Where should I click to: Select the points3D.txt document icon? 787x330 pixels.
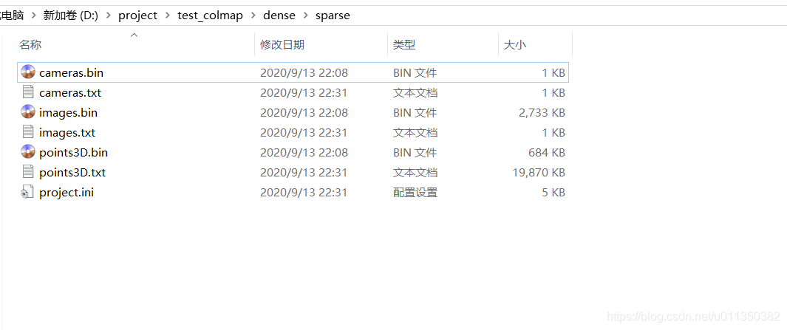[28, 172]
